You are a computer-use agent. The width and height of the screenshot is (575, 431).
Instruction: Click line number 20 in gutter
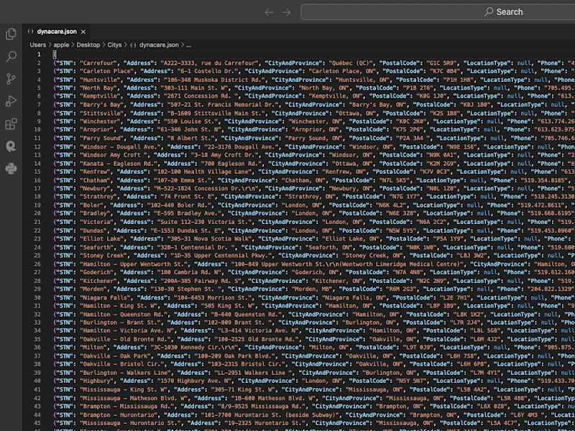[37, 213]
